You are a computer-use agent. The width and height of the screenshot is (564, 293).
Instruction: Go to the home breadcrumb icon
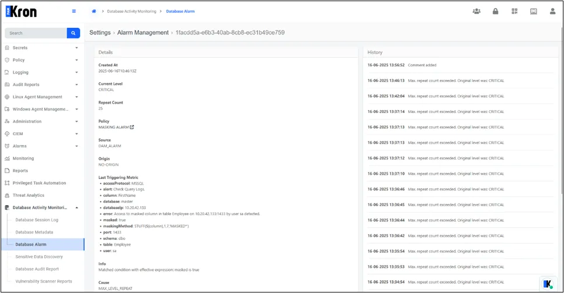pos(94,11)
